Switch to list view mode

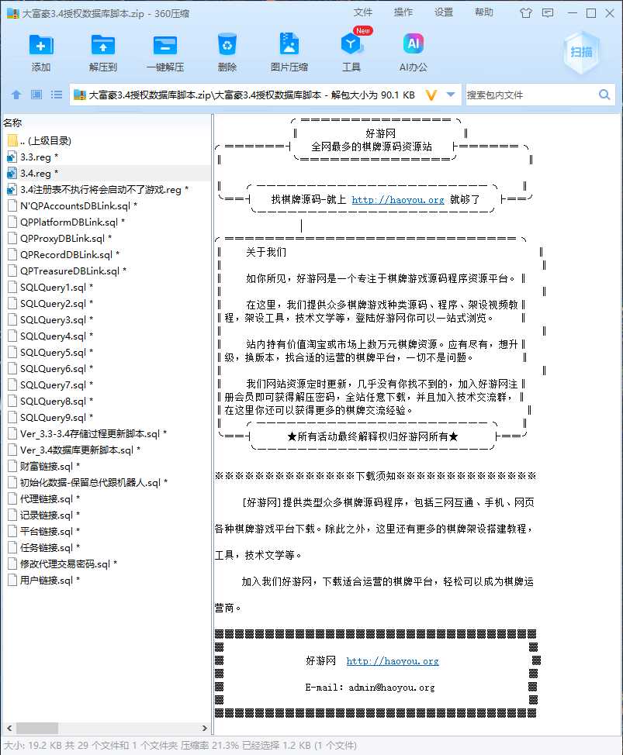(57, 95)
